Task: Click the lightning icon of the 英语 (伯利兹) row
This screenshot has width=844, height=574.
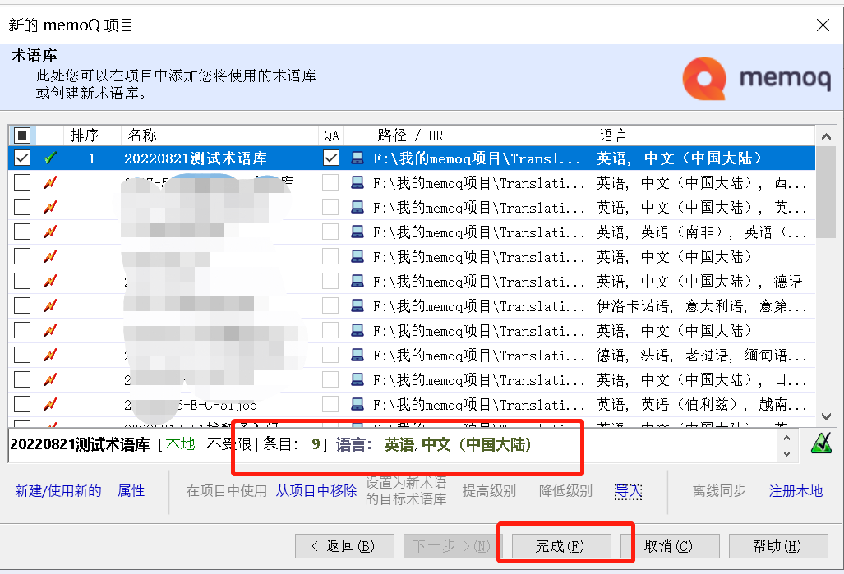Action: 50,404
